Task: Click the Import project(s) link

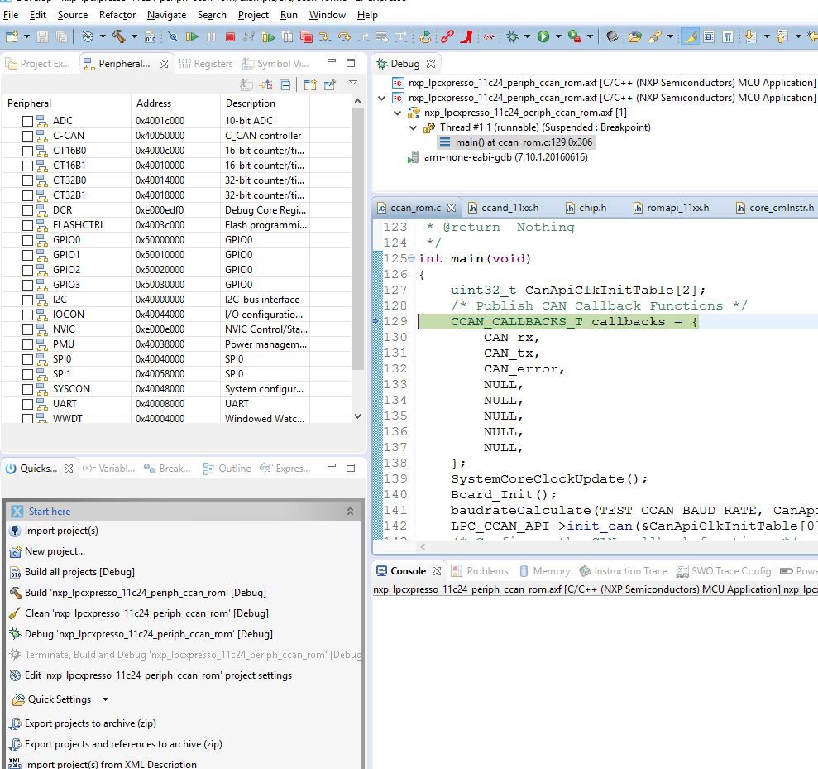Action: 61,531
